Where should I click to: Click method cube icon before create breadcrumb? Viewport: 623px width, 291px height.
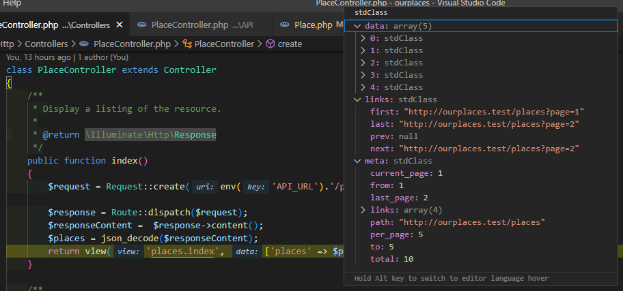click(x=271, y=44)
